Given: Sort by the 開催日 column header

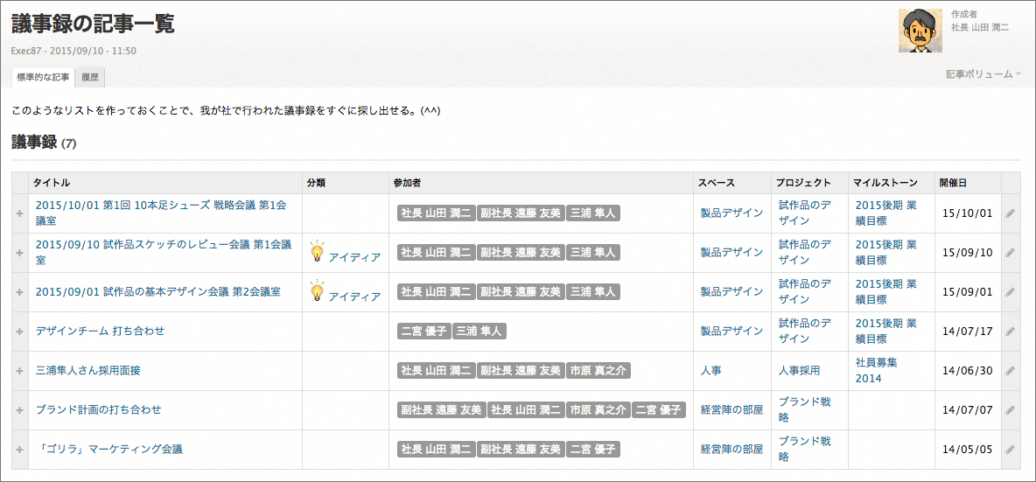Looking at the screenshot, I should (954, 182).
